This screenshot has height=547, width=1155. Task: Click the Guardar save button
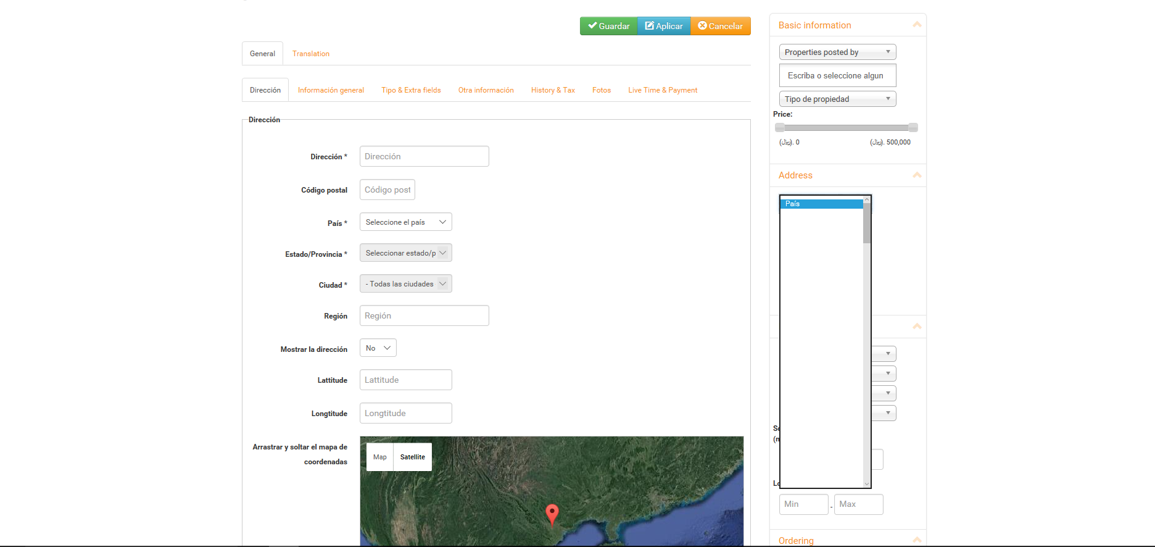(x=608, y=26)
